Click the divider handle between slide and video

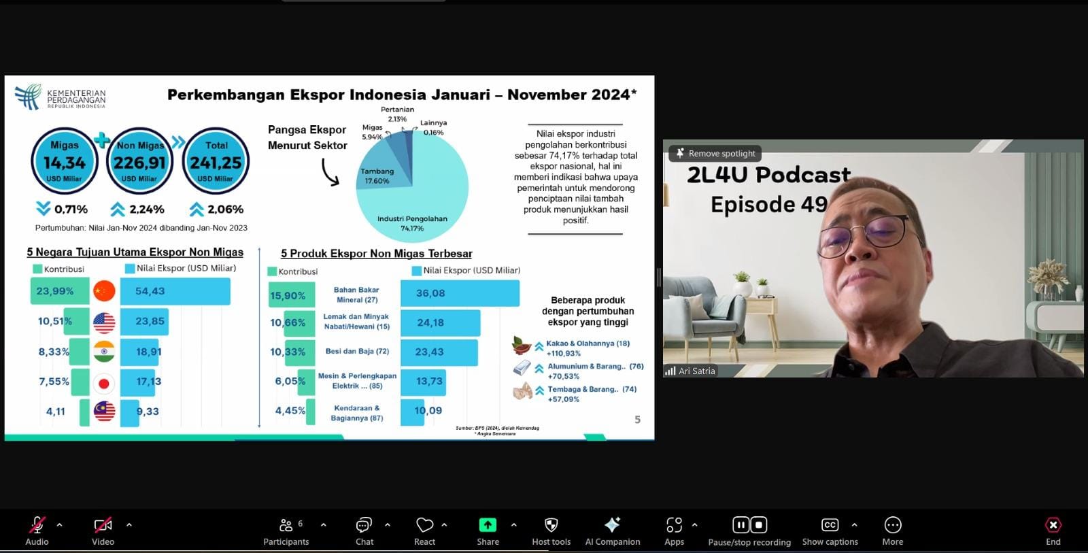click(658, 277)
